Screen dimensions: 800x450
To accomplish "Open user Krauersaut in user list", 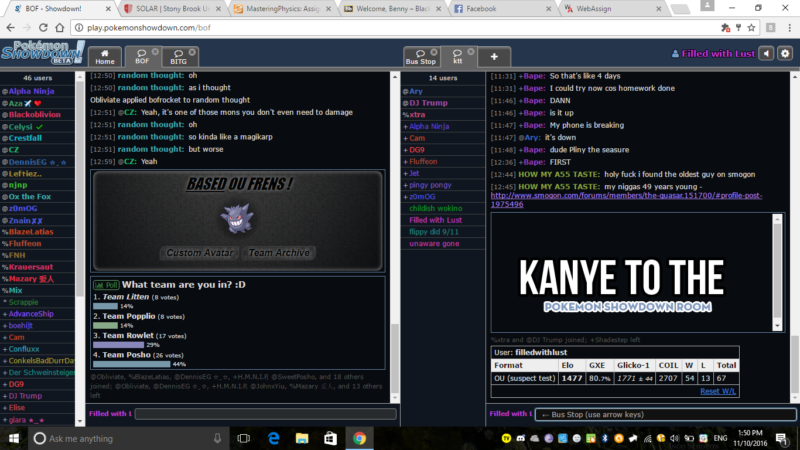I will point(38,267).
